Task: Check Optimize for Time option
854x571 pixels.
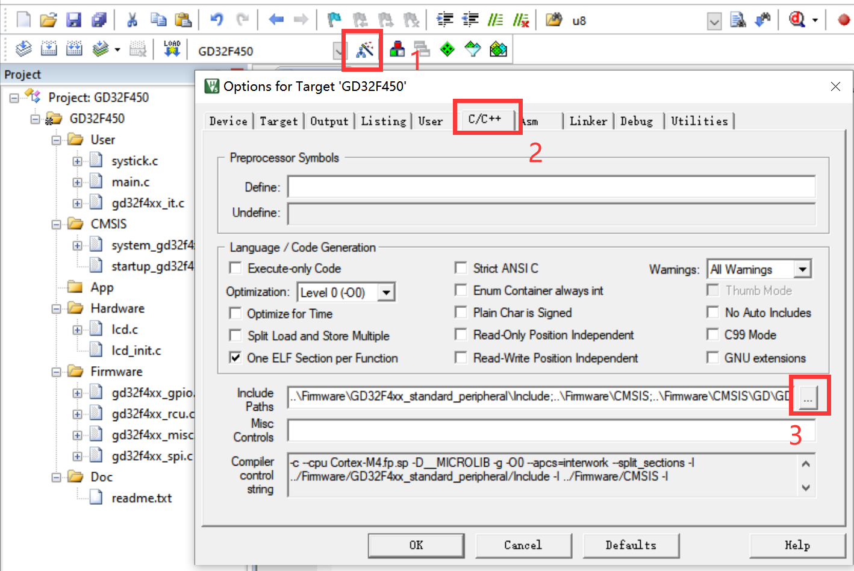Action: pyautogui.click(x=235, y=313)
